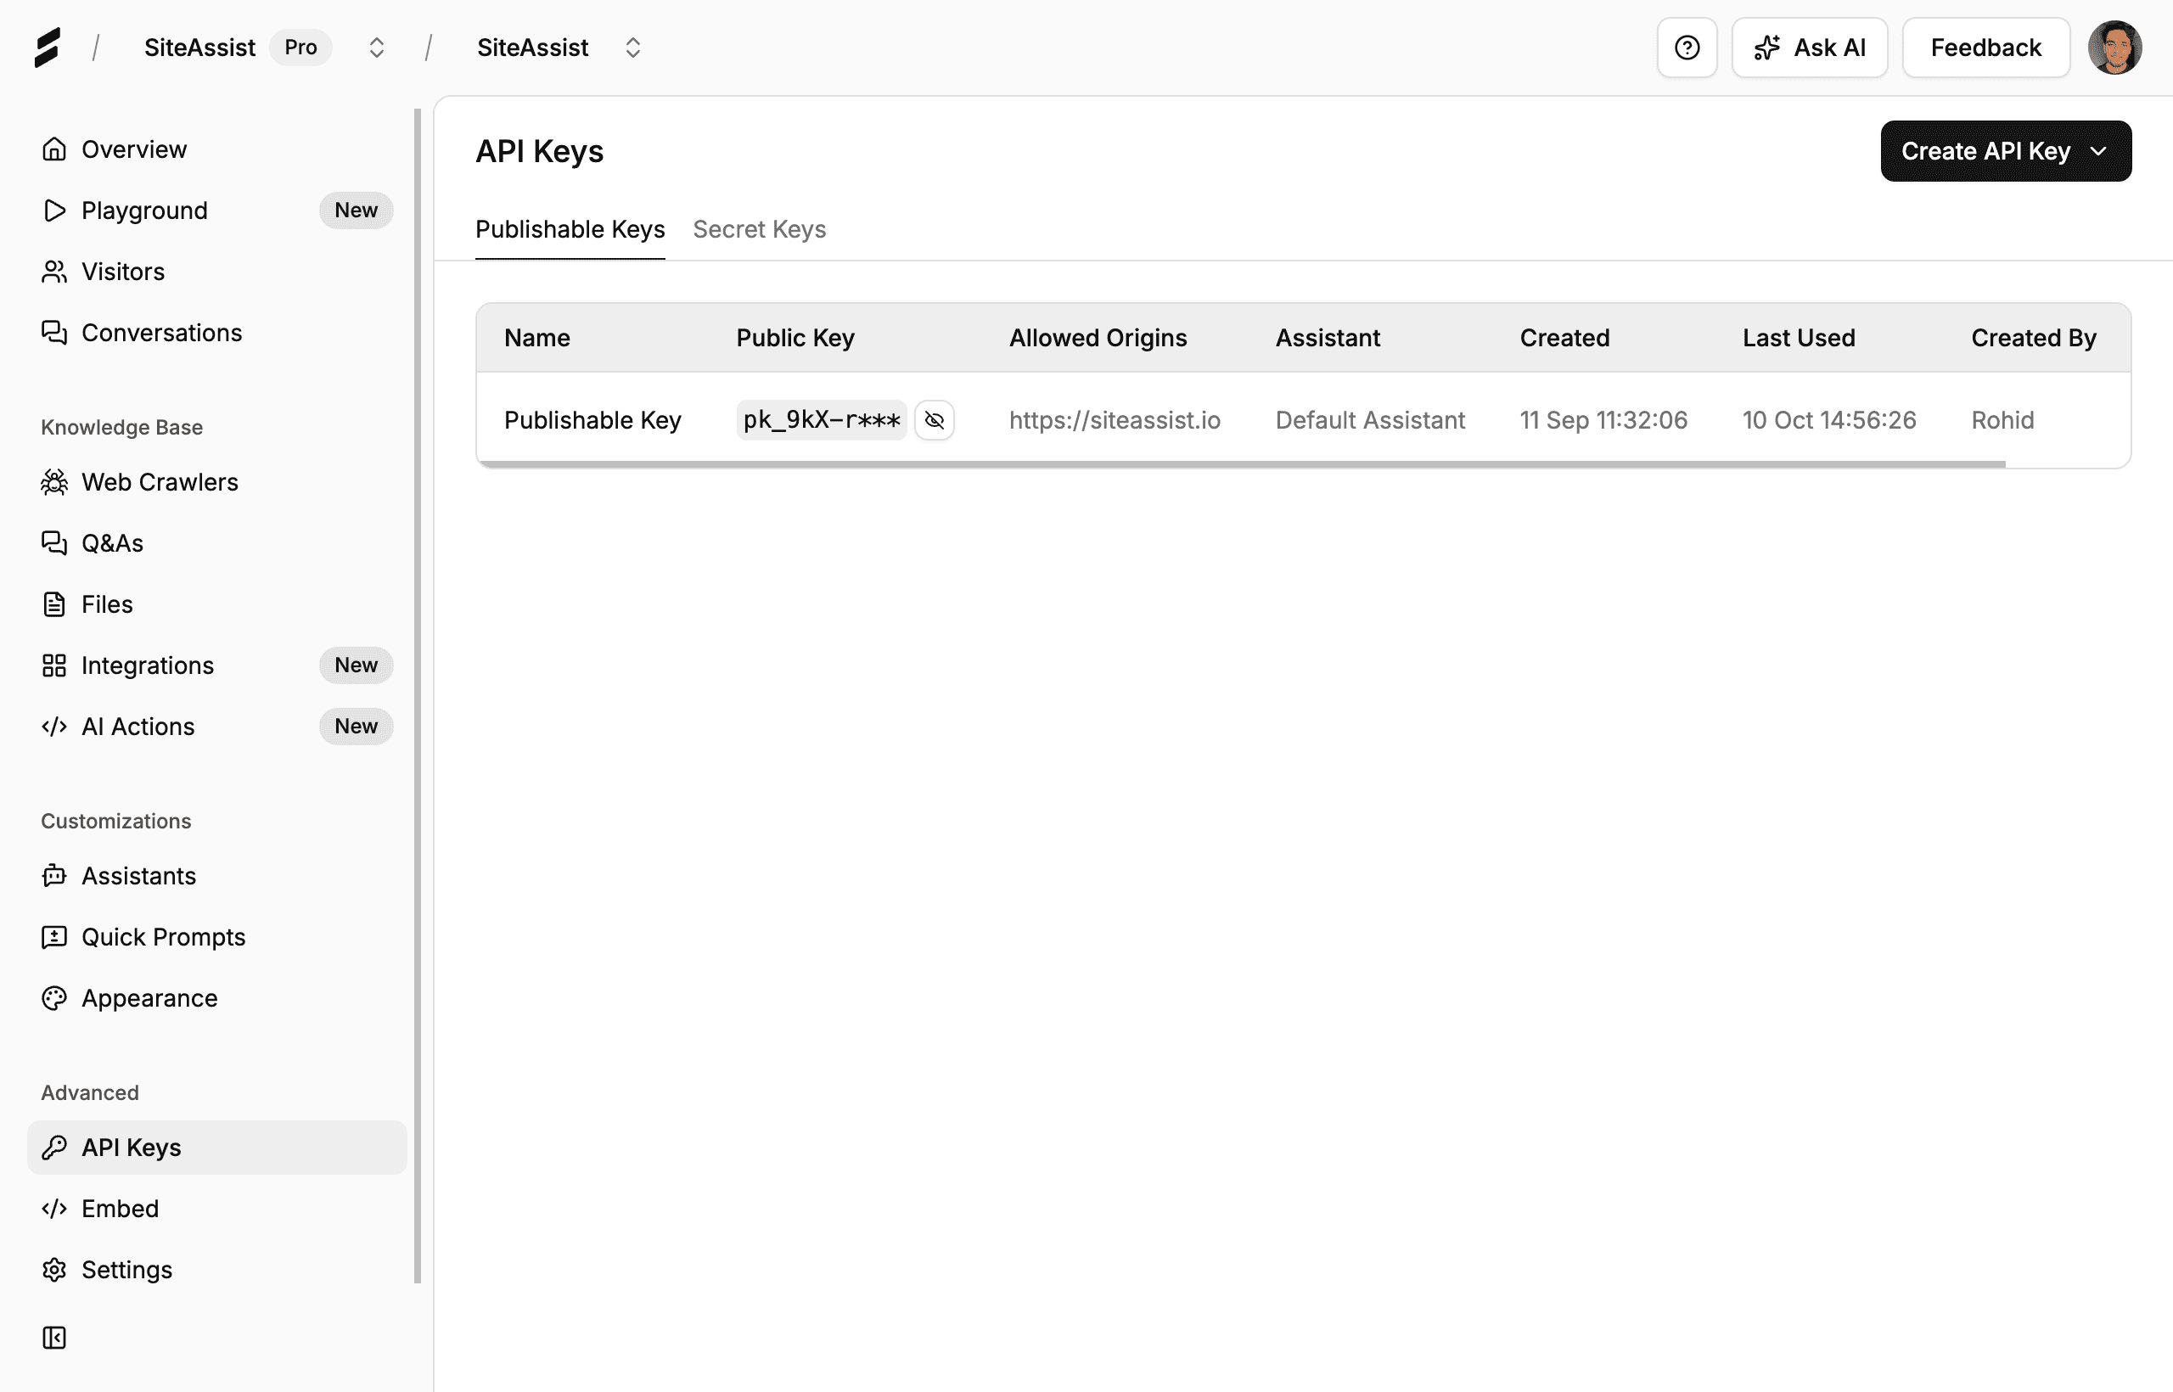This screenshot has width=2173, height=1392.
Task: Open the Create API Key dropdown
Action: [2005, 151]
